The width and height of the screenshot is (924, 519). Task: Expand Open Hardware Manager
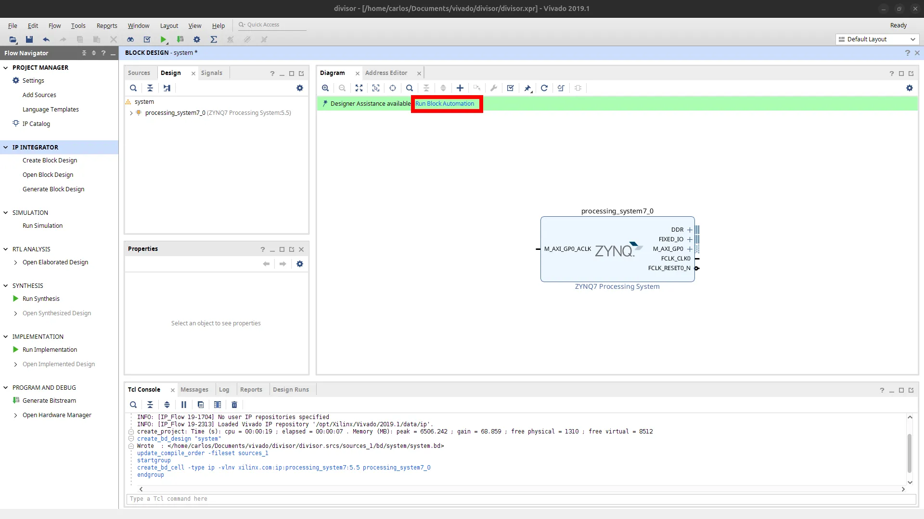coord(16,415)
